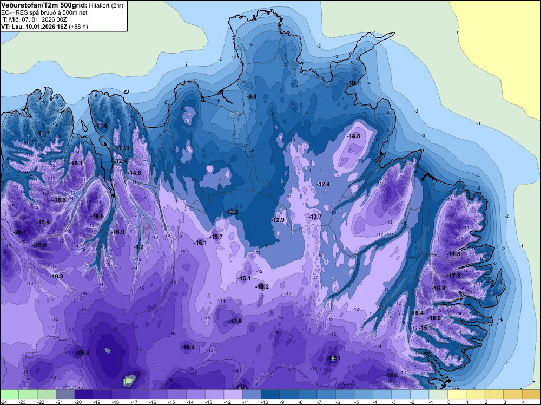Click the title text 'Veðurstofan/T2m 500grid:'
Viewport: 541px width, 405px height.
(44, 5)
